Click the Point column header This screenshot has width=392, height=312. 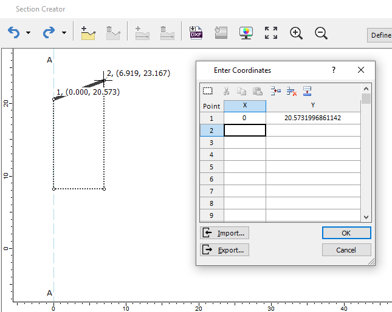[x=211, y=106]
